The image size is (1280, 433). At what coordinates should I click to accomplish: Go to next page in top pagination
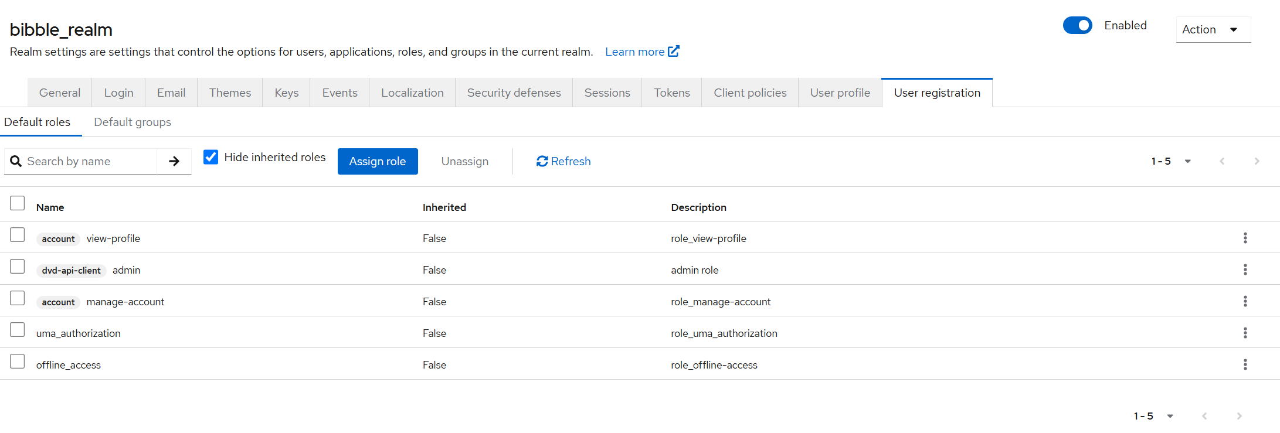click(x=1257, y=161)
